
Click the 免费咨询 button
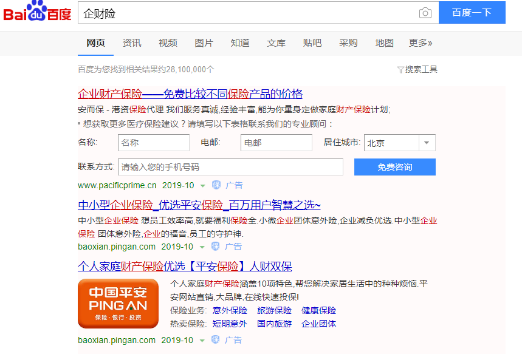pos(395,167)
